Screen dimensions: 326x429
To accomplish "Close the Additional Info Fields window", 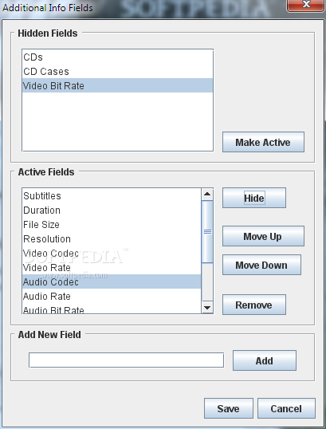I will click(x=306, y=5).
